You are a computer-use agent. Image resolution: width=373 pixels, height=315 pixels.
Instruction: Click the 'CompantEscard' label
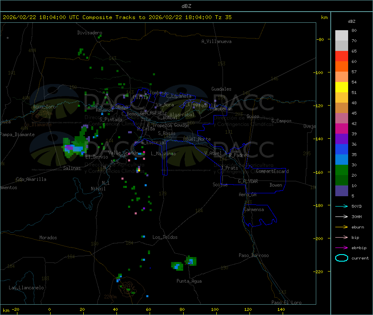272,171
